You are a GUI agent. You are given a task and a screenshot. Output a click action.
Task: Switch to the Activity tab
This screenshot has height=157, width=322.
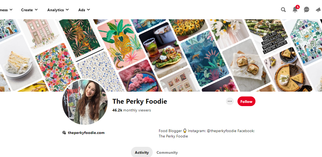tap(142, 152)
